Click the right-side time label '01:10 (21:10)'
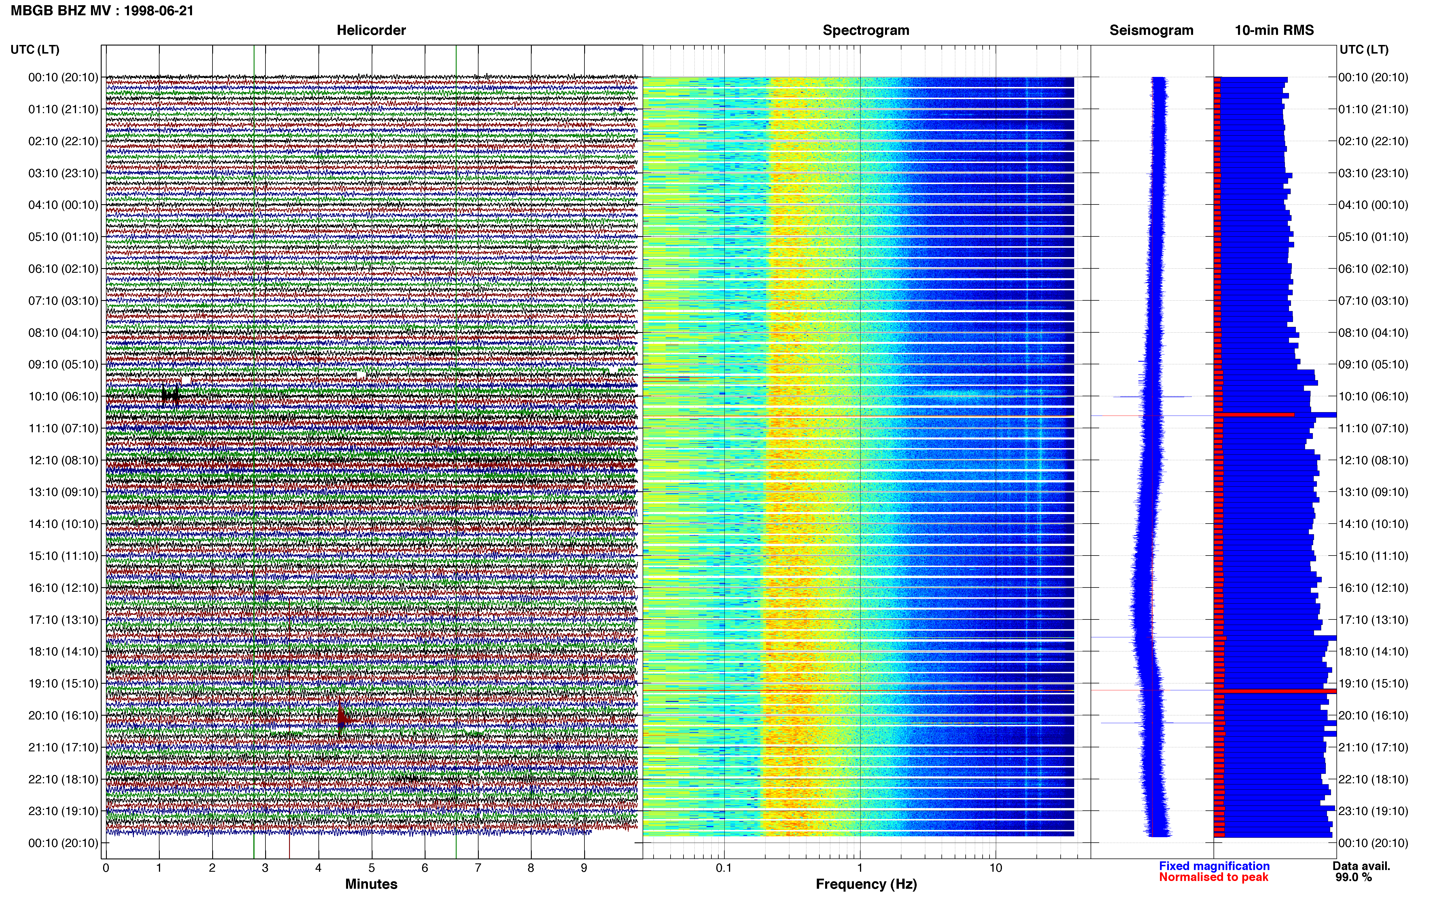 point(1373,109)
